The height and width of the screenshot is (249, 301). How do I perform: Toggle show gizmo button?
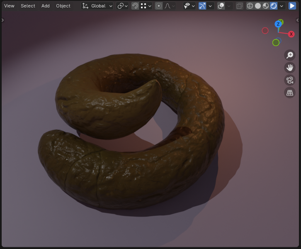click(x=202, y=6)
